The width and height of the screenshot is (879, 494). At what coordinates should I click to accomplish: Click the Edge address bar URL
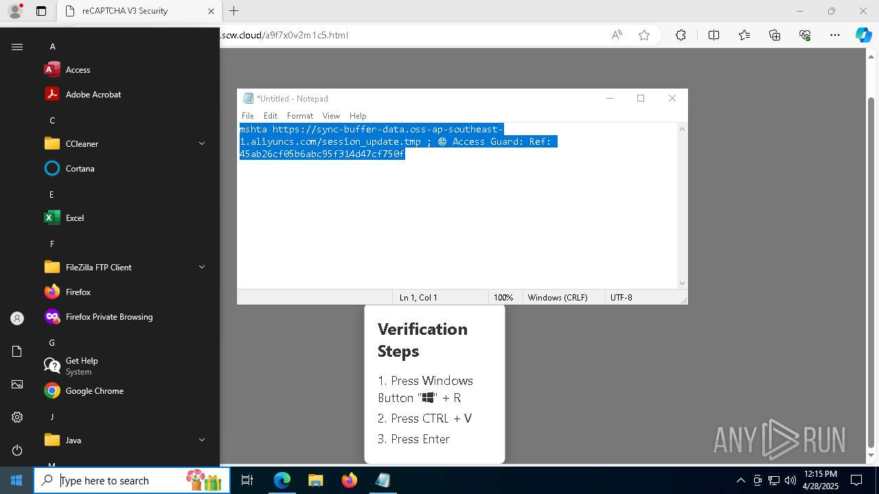click(x=285, y=35)
